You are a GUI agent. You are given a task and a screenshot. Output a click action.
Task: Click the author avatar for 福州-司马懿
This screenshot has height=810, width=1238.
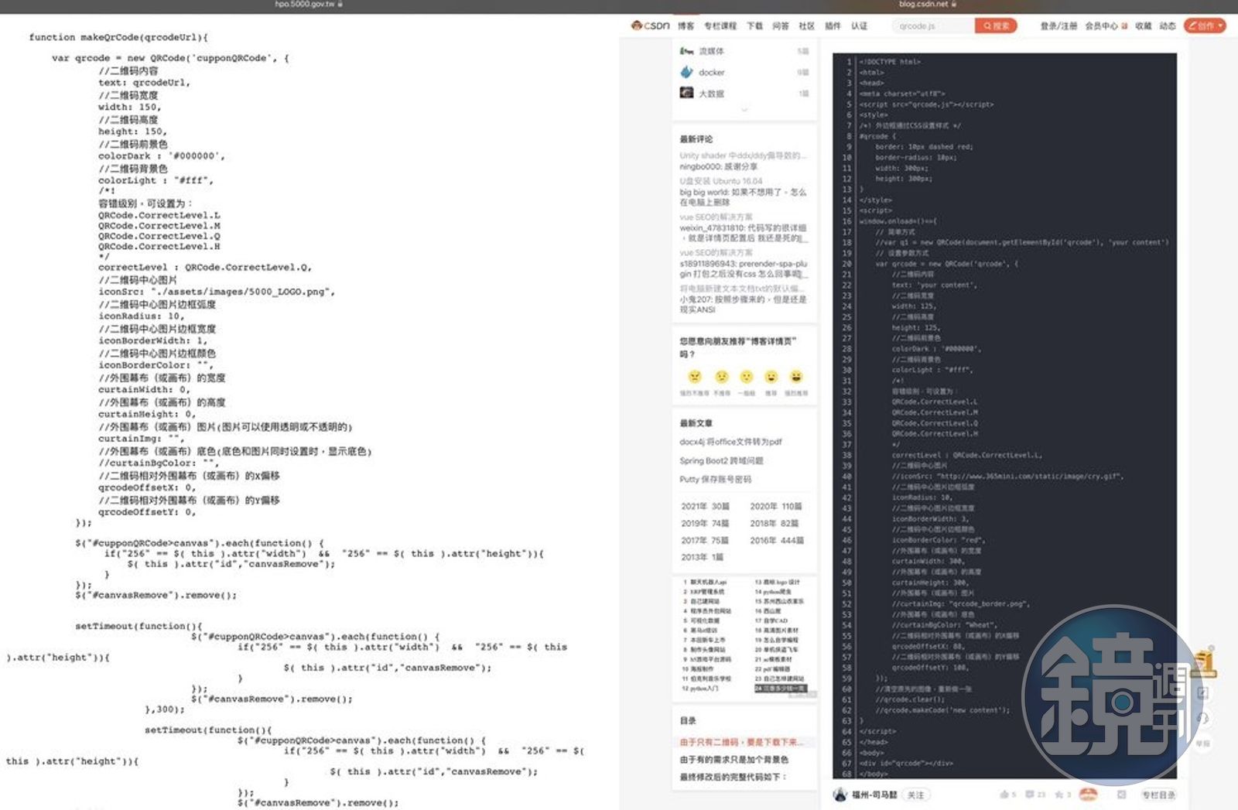pyautogui.click(x=840, y=795)
